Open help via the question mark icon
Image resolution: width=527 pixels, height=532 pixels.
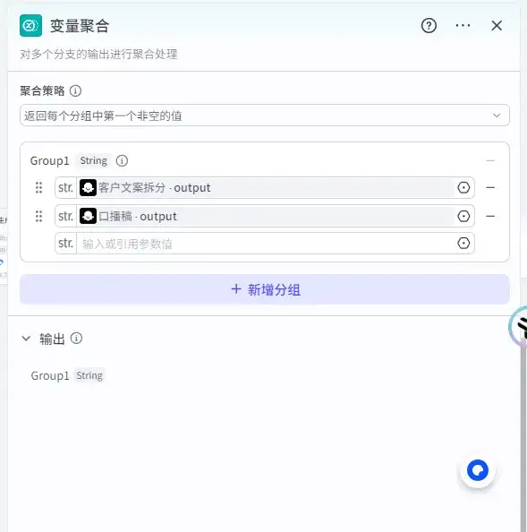coord(429,25)
